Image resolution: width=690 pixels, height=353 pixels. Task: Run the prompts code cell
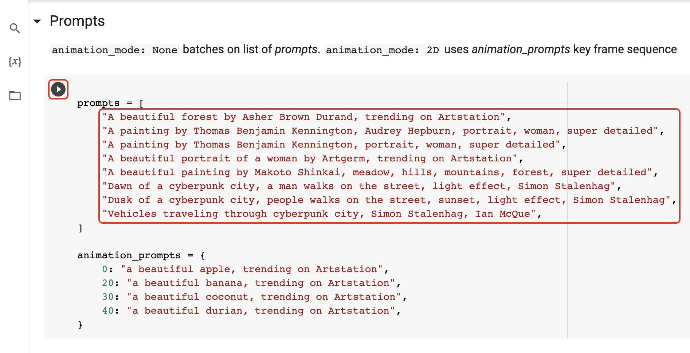58,89
